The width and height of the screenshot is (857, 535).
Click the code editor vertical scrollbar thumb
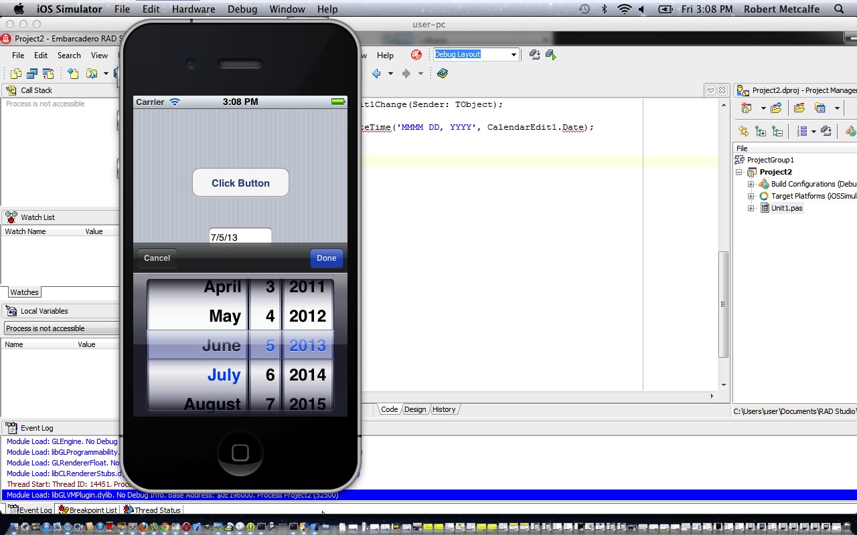pyautogui.click(x=723, y=304)
